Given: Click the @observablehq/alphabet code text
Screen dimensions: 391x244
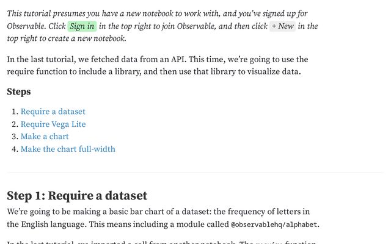Looking at the screenshot, I should [x=274, y=224].
